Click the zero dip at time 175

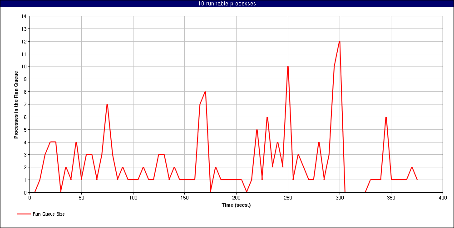pos(211,192)
